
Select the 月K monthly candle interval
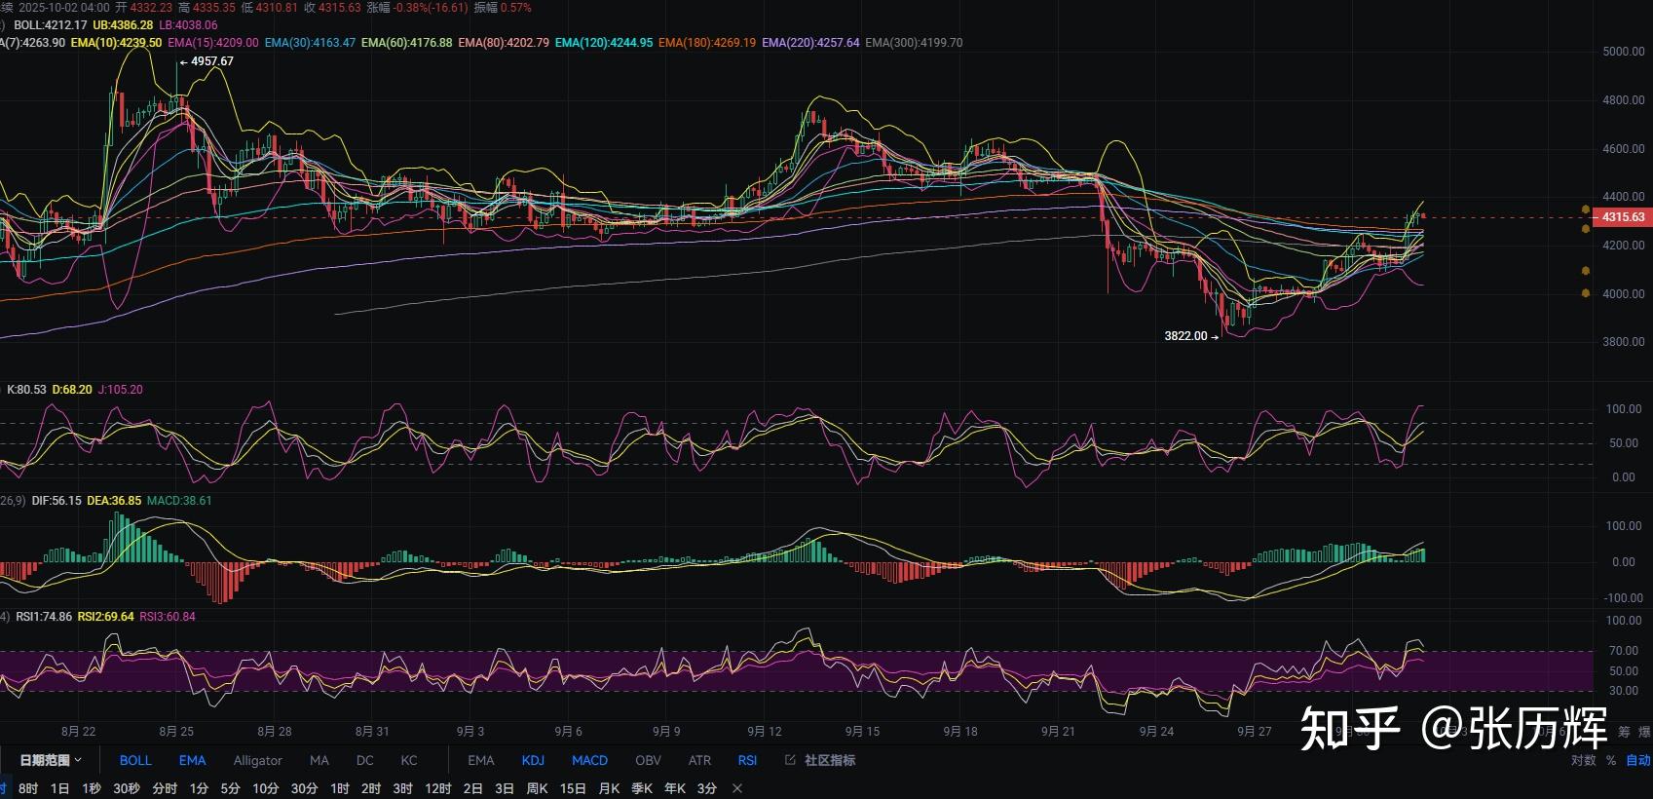(x=609, y=788)
